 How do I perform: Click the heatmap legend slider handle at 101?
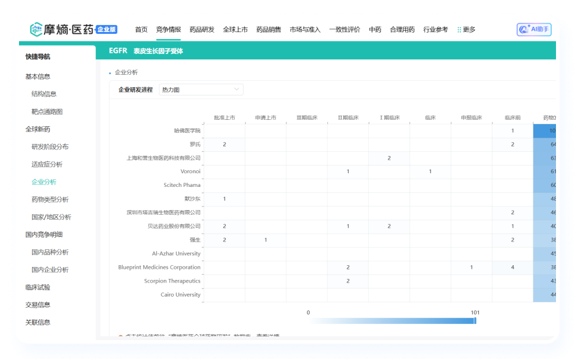(x=475, y=321)
